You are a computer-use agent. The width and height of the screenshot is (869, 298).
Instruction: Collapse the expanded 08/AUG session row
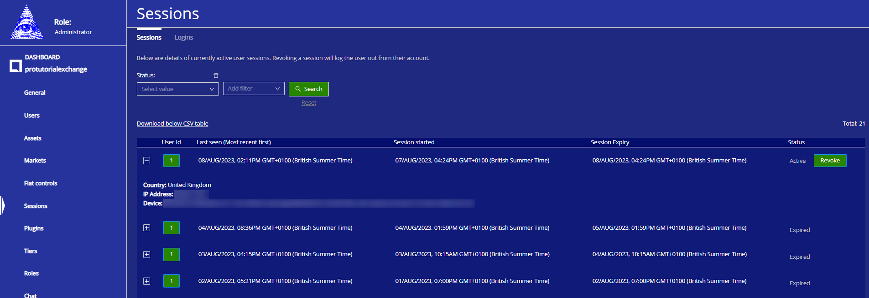[147, 161]
